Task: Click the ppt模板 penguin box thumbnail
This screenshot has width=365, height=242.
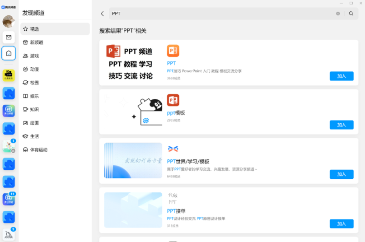Action: coord(133,112)
